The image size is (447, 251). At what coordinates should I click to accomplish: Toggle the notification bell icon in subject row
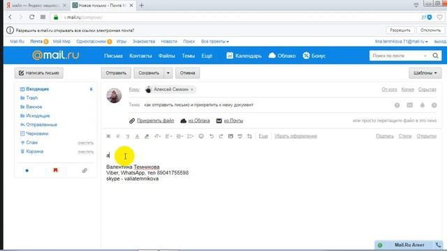coord(422,105)
